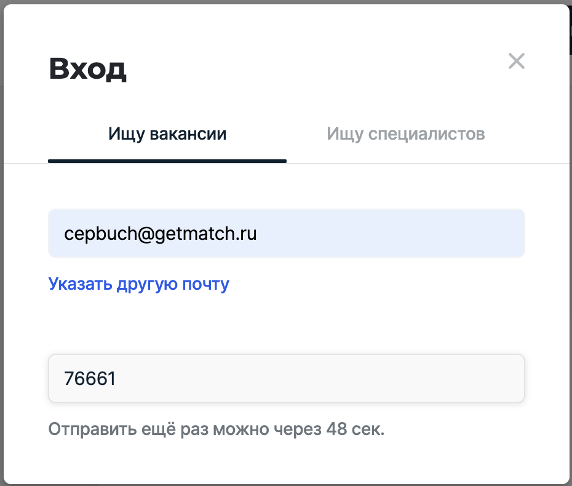Viewport: 572px width, 486px height.
Task: Click the email field with cepbuch@getmatch.ru
Action: pos(286,234)
